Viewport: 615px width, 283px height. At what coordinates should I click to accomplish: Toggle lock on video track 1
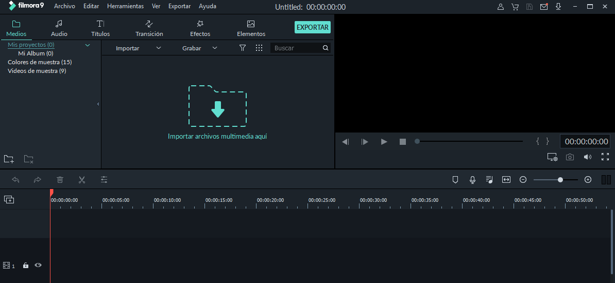[26, 266]
